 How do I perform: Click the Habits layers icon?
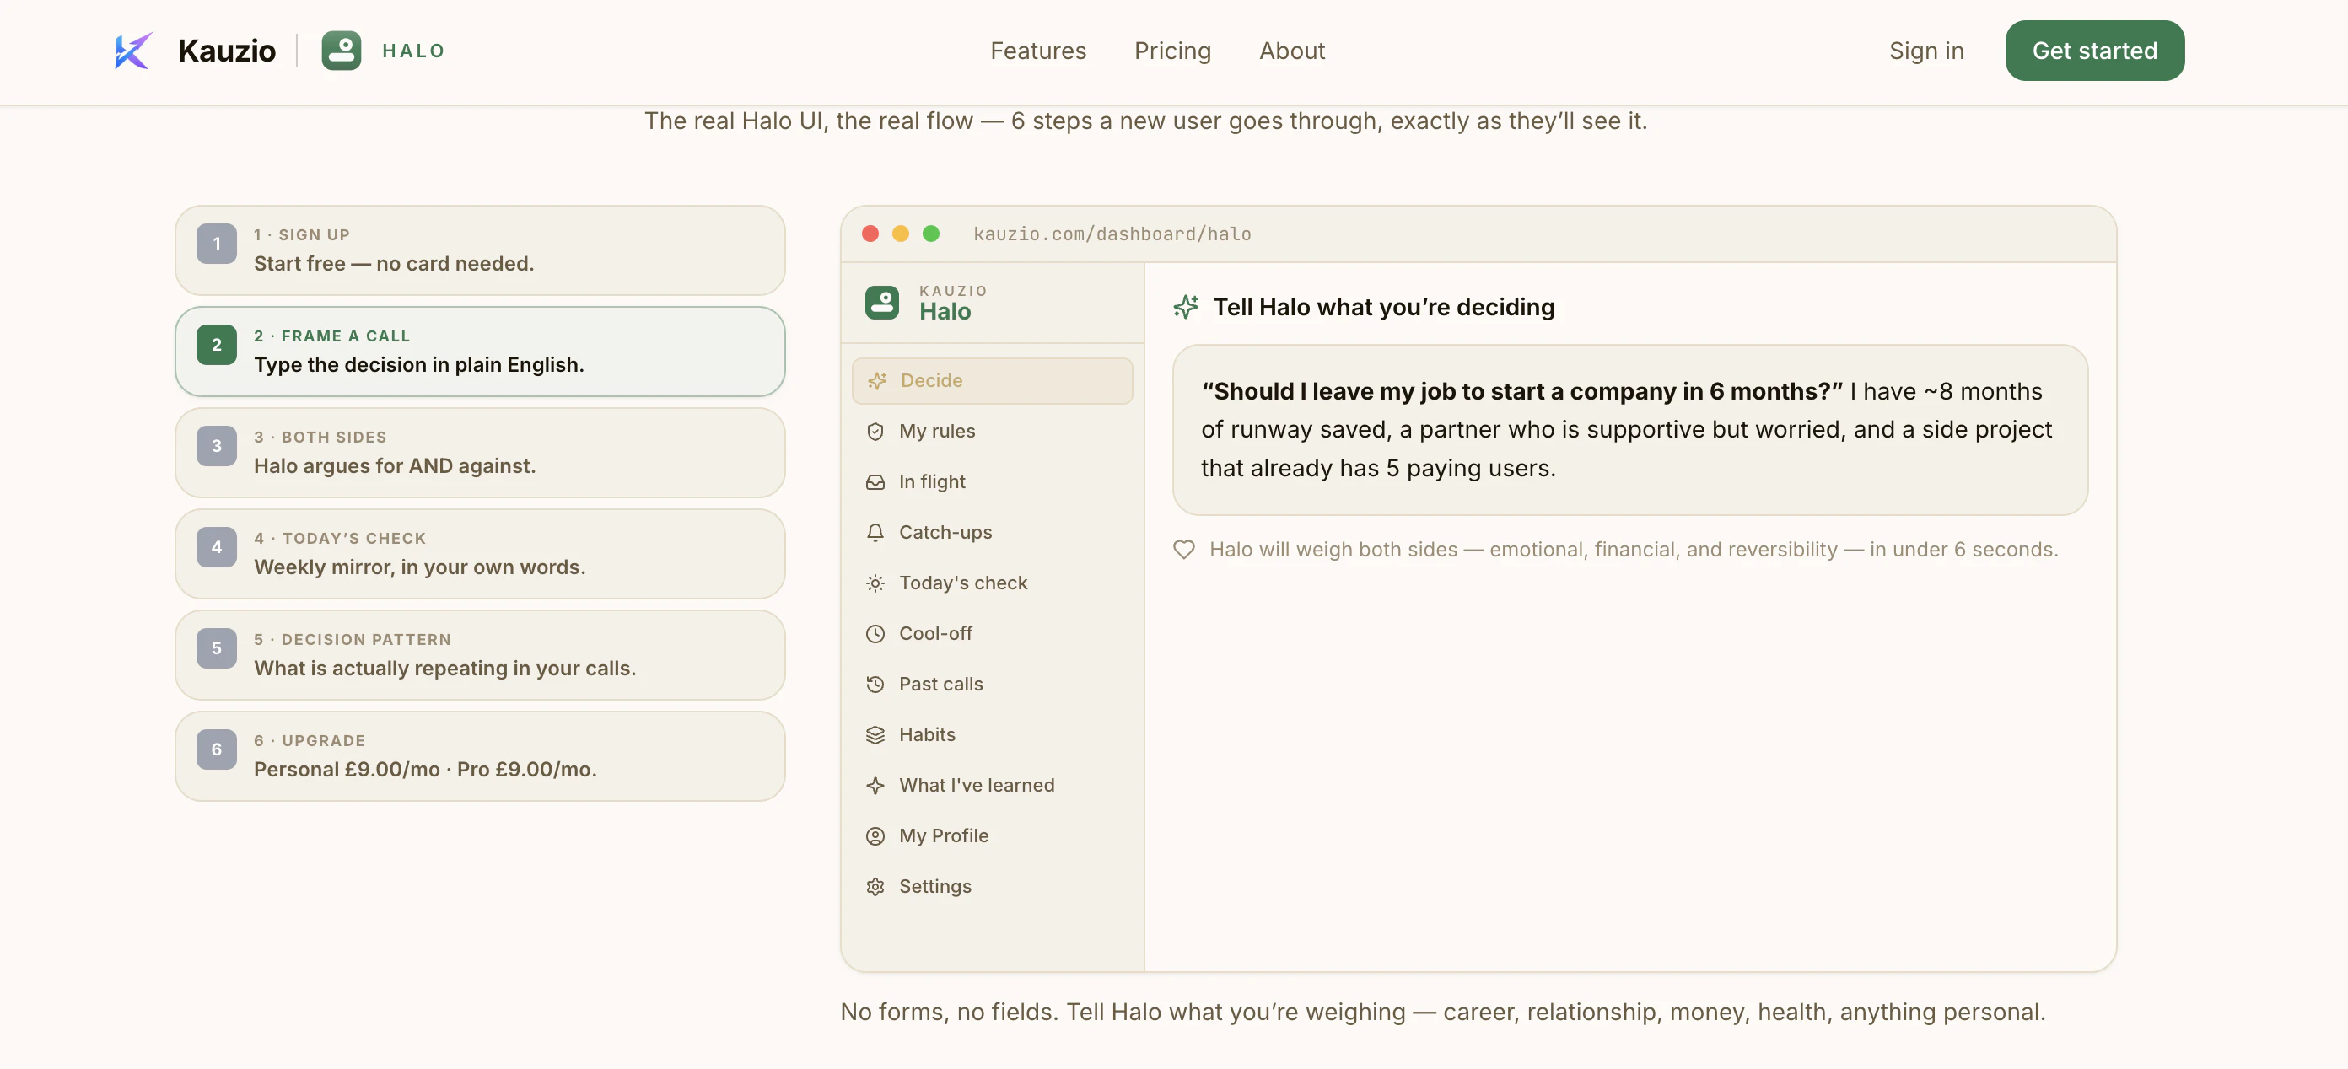pos(875,735)
